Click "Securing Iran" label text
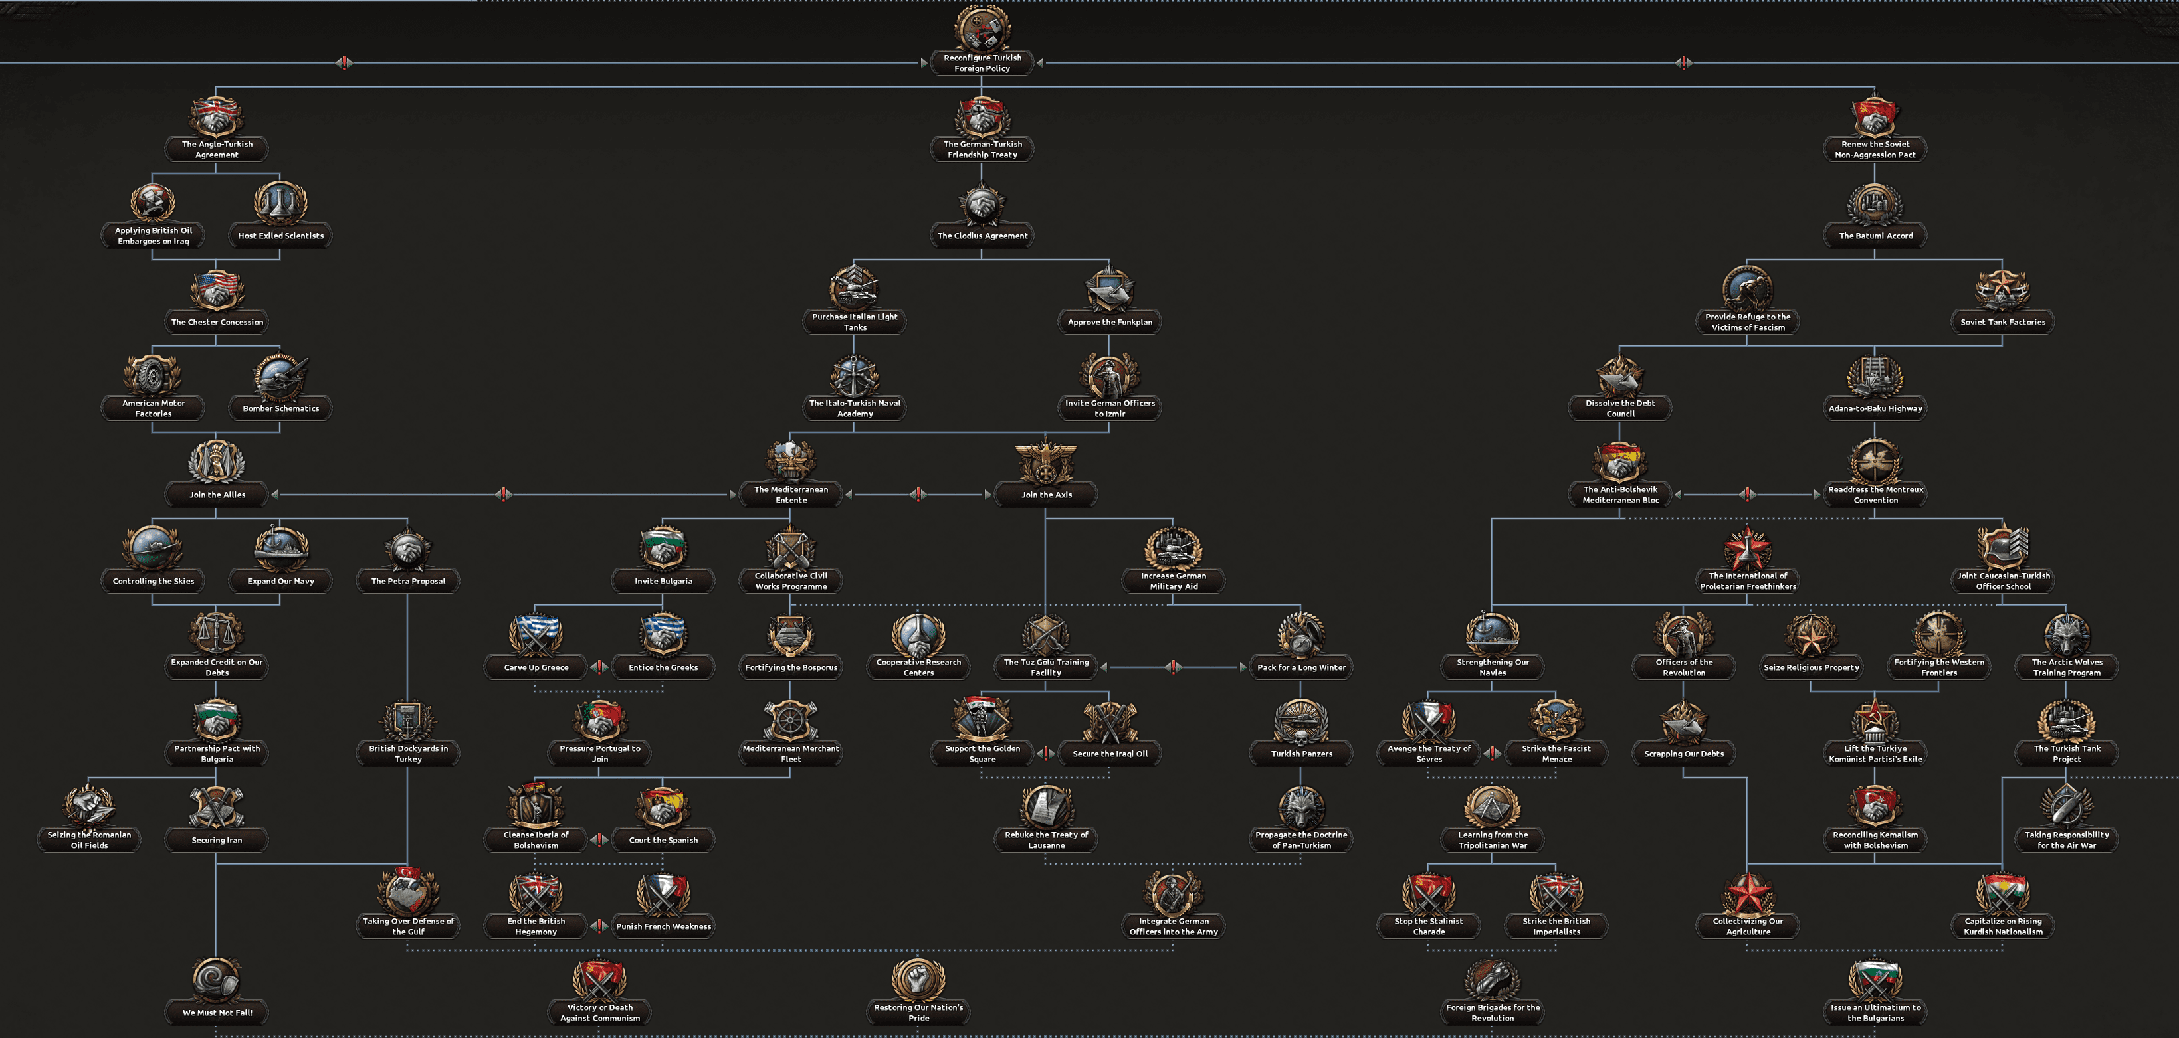 coord(217,840)
